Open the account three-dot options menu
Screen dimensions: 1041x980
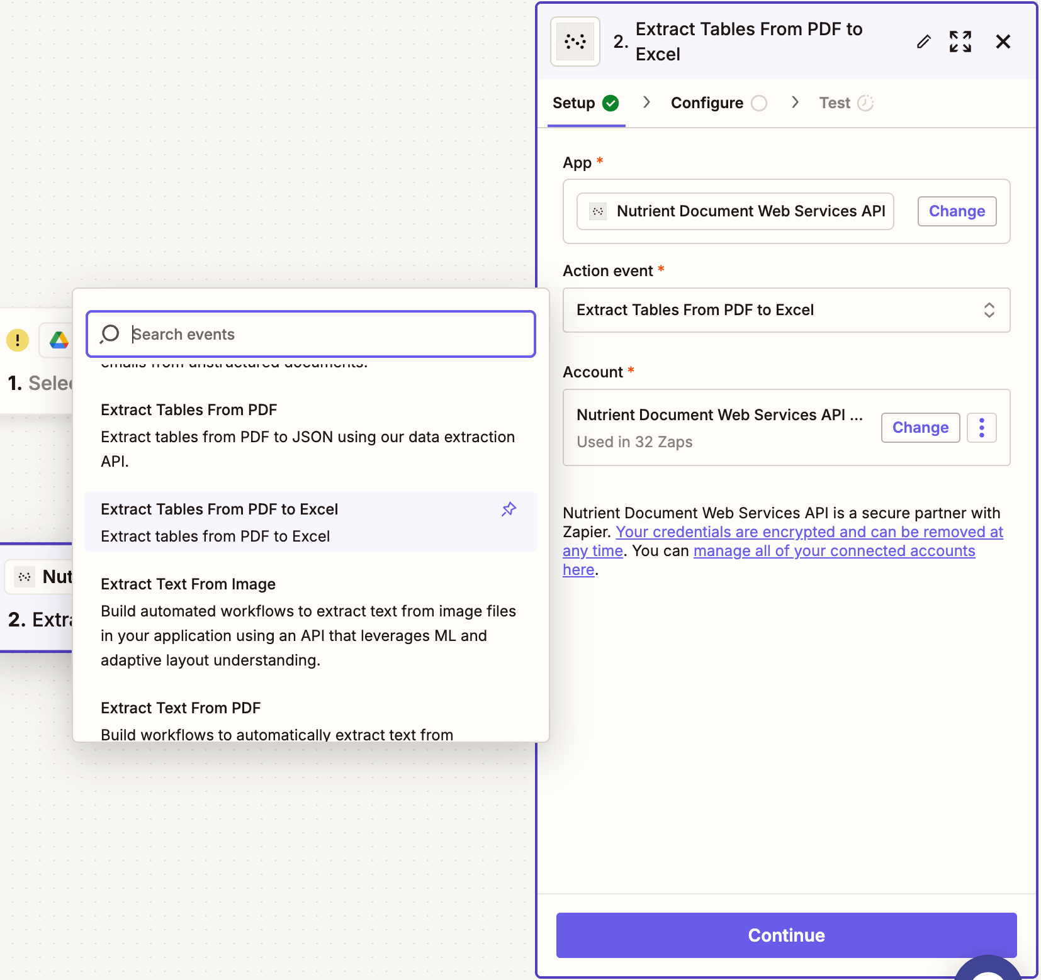click(x=981, y=428)
